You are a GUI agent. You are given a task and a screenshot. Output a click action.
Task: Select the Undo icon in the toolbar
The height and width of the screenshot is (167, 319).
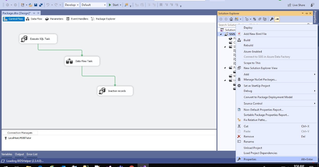pyautogui.click(x=48, y=5)
